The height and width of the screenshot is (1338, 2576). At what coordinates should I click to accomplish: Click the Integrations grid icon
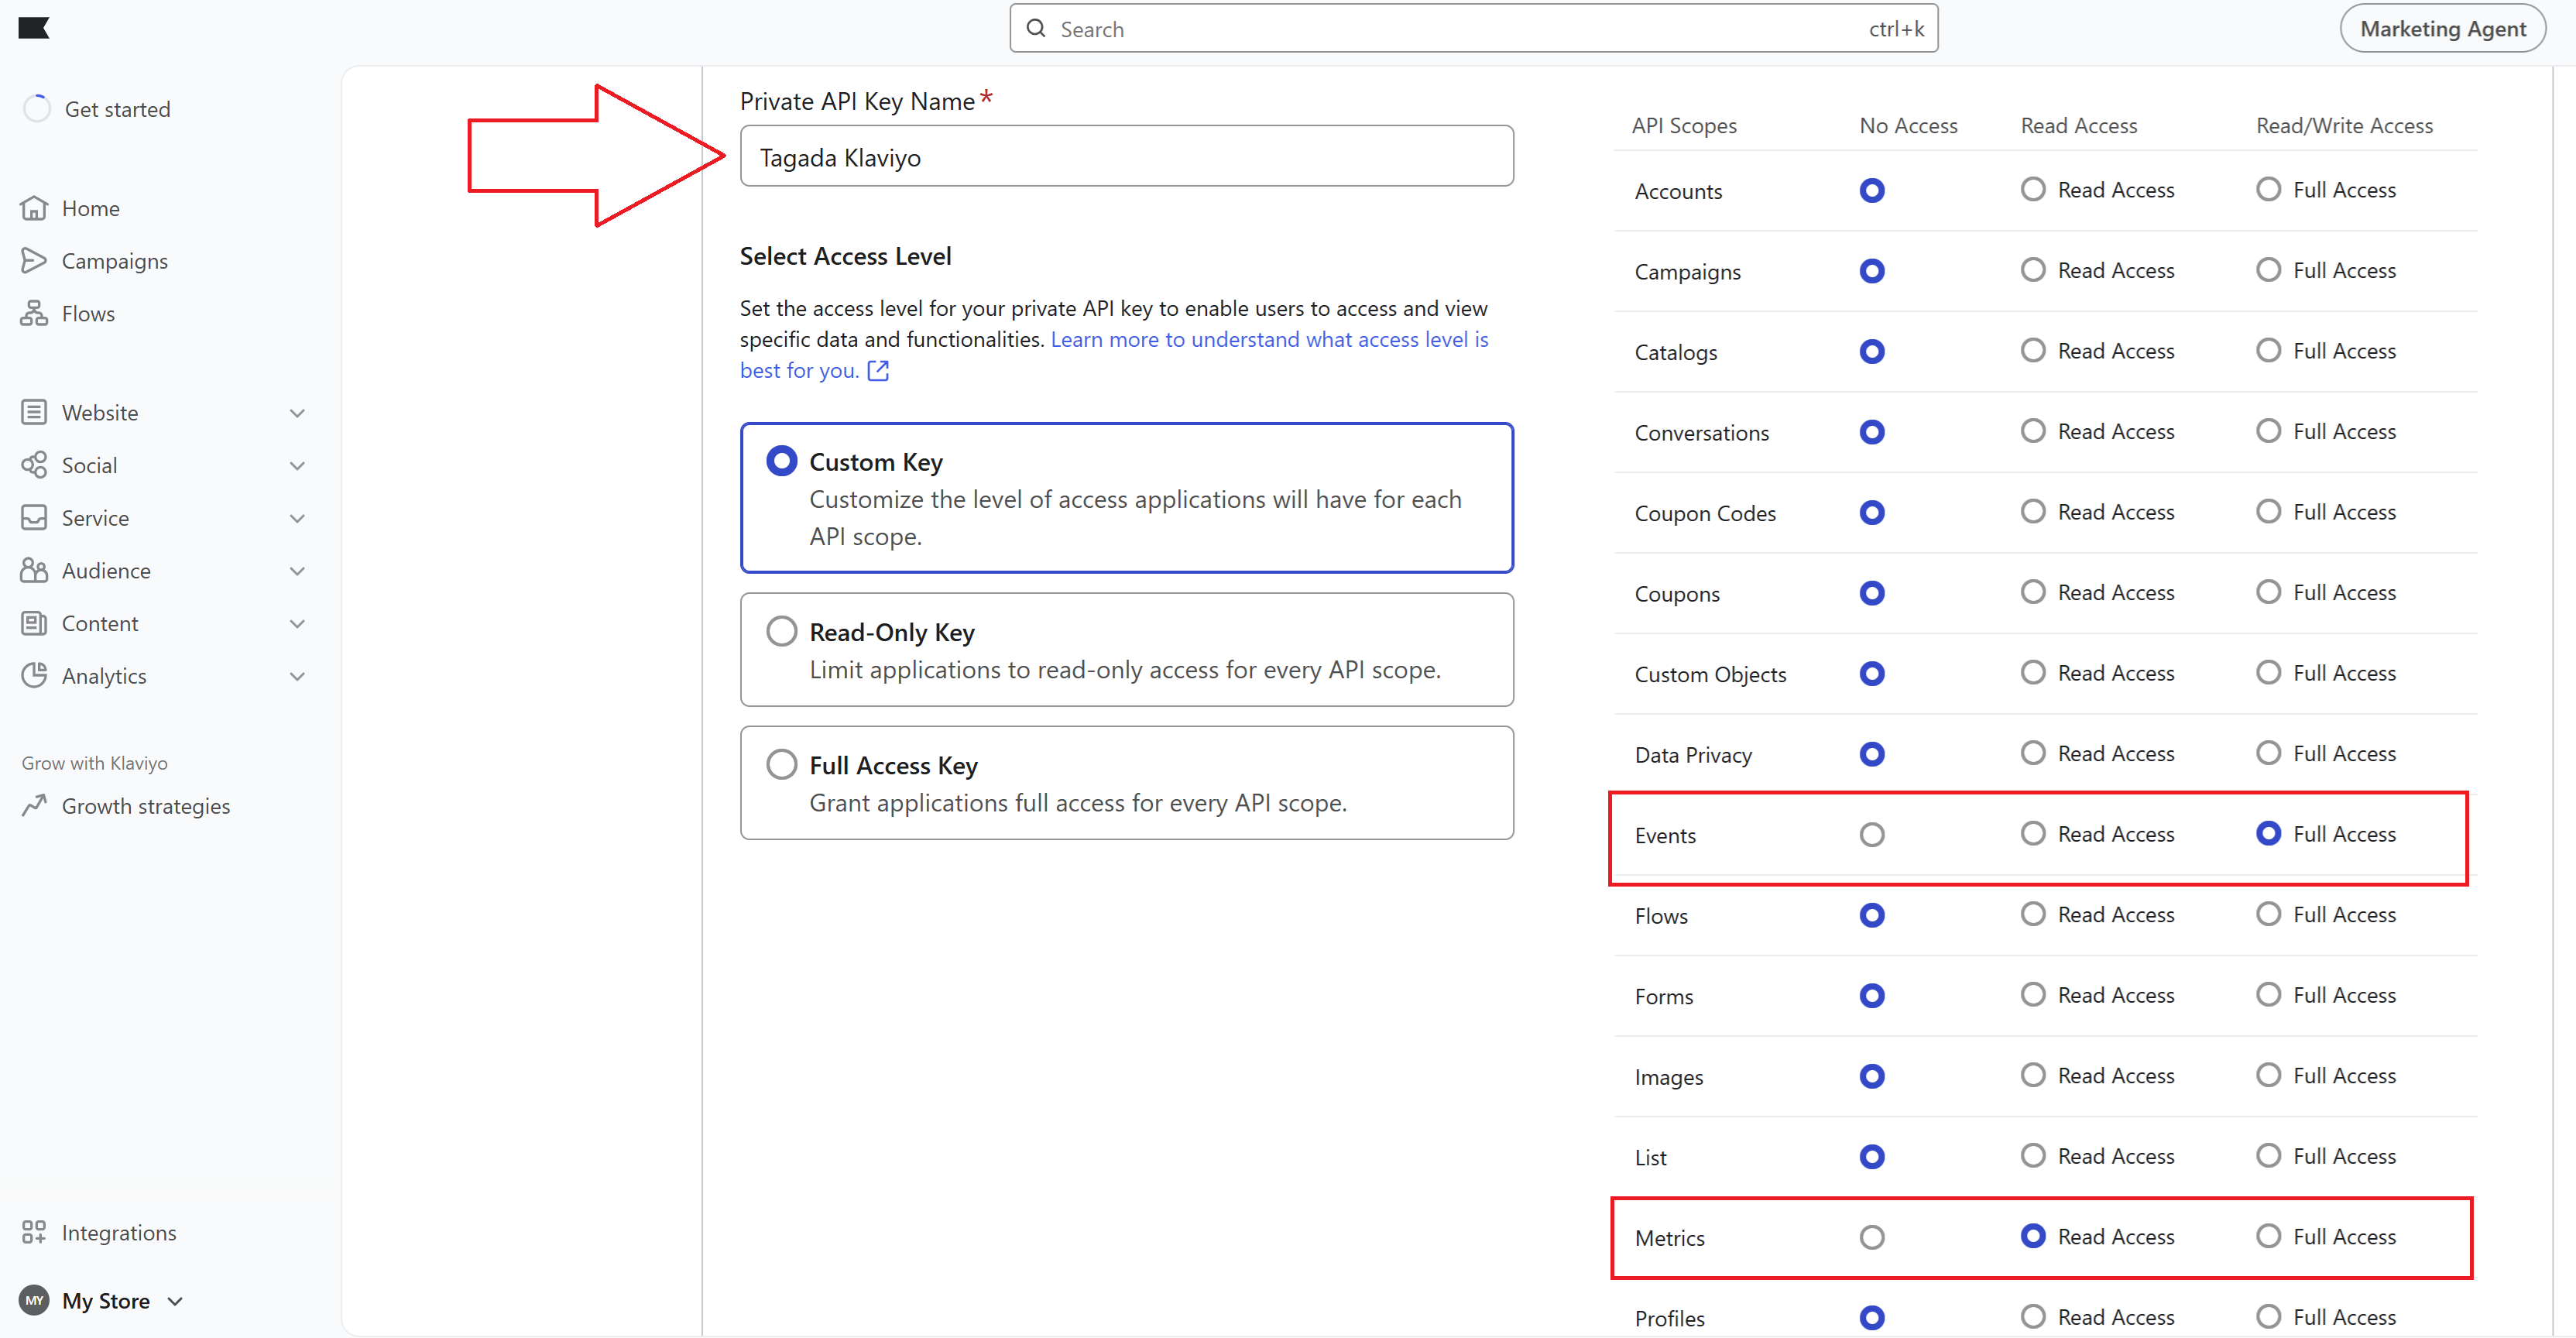[34, 1232]
